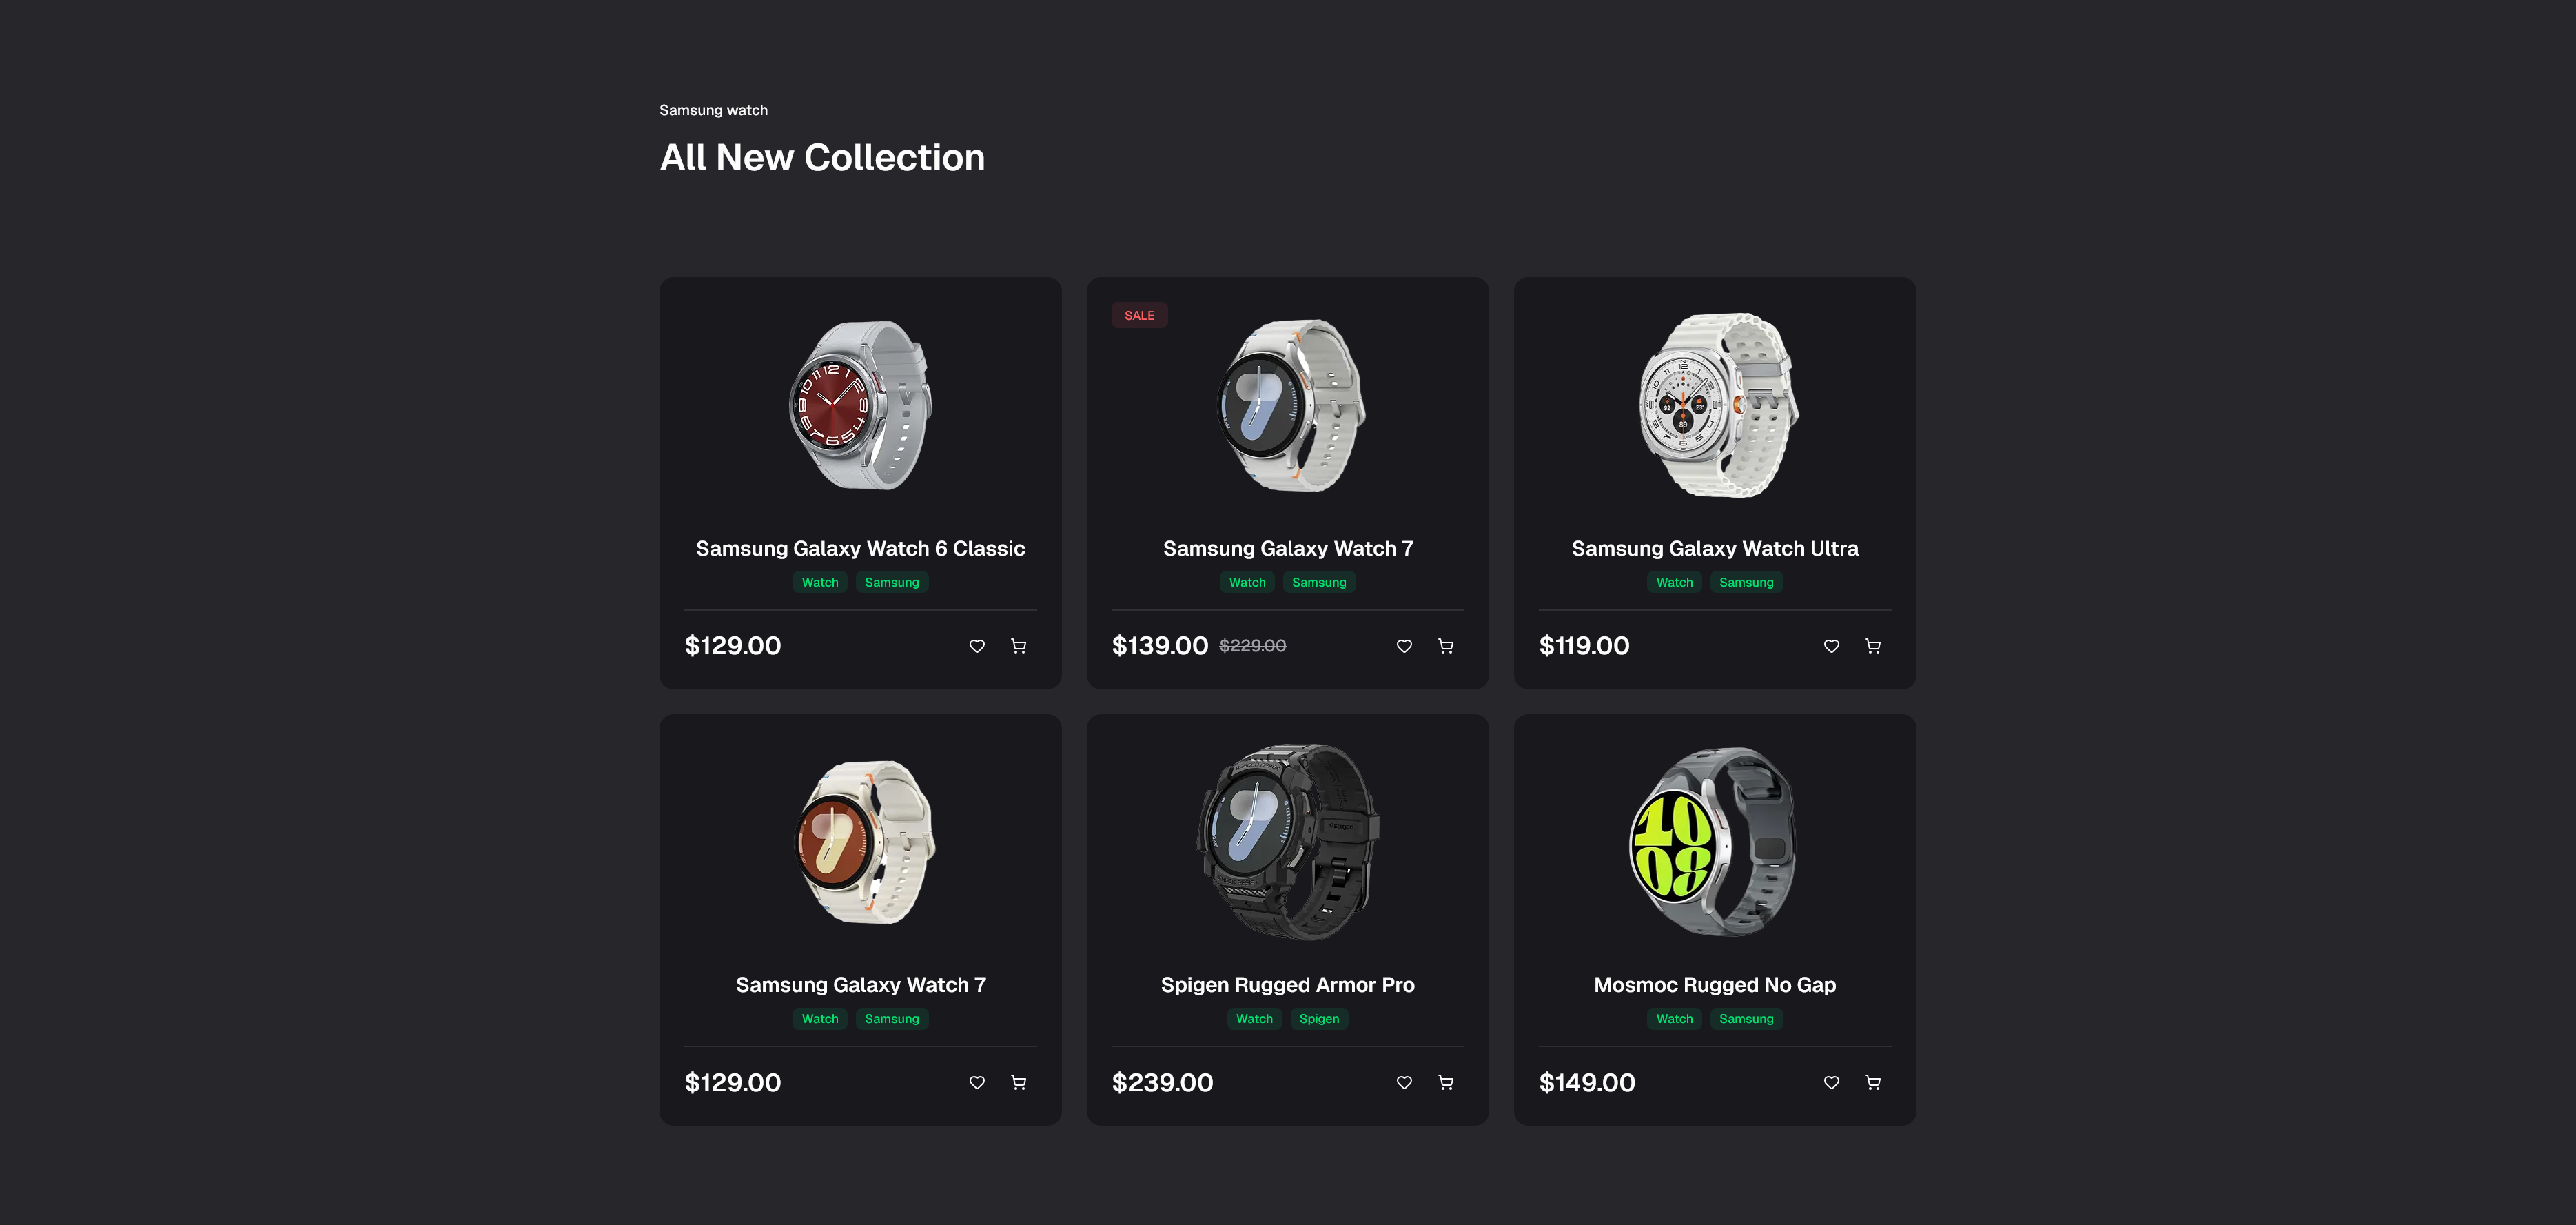Open the Watch tag under Galaxy Watch Ultra
Image resolution: width=2576 pixels, height=1225 pixels.
(1674, 582)
